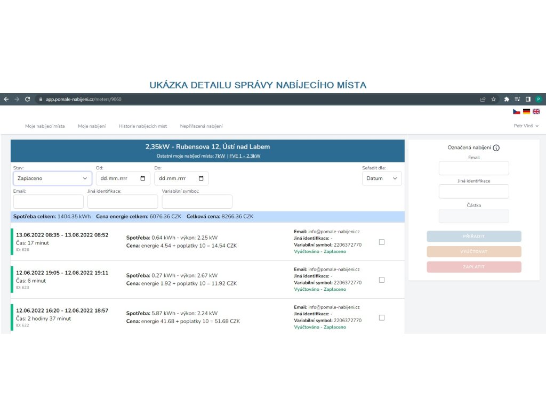Switch language via the Czech flag
The width and height of the screenshot is (546, 409).
coord(516,111)
